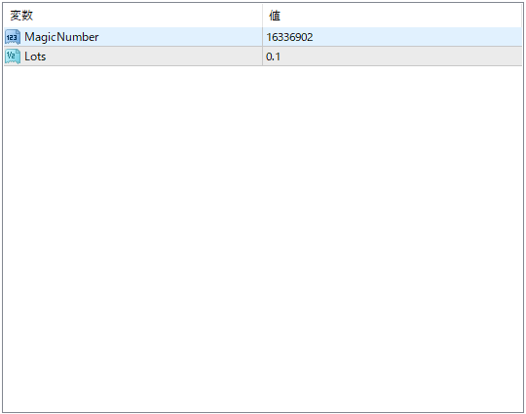This screenshot has height=414, width=526.
Task: Click the empty part of the MagicNumber name cell
Action: pyautogui.click(x=180, y=37)
